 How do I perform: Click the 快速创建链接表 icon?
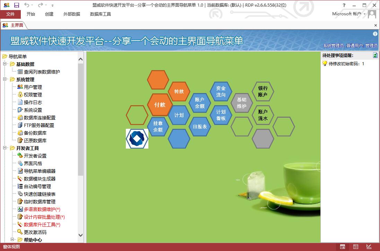tap(20, 194)
